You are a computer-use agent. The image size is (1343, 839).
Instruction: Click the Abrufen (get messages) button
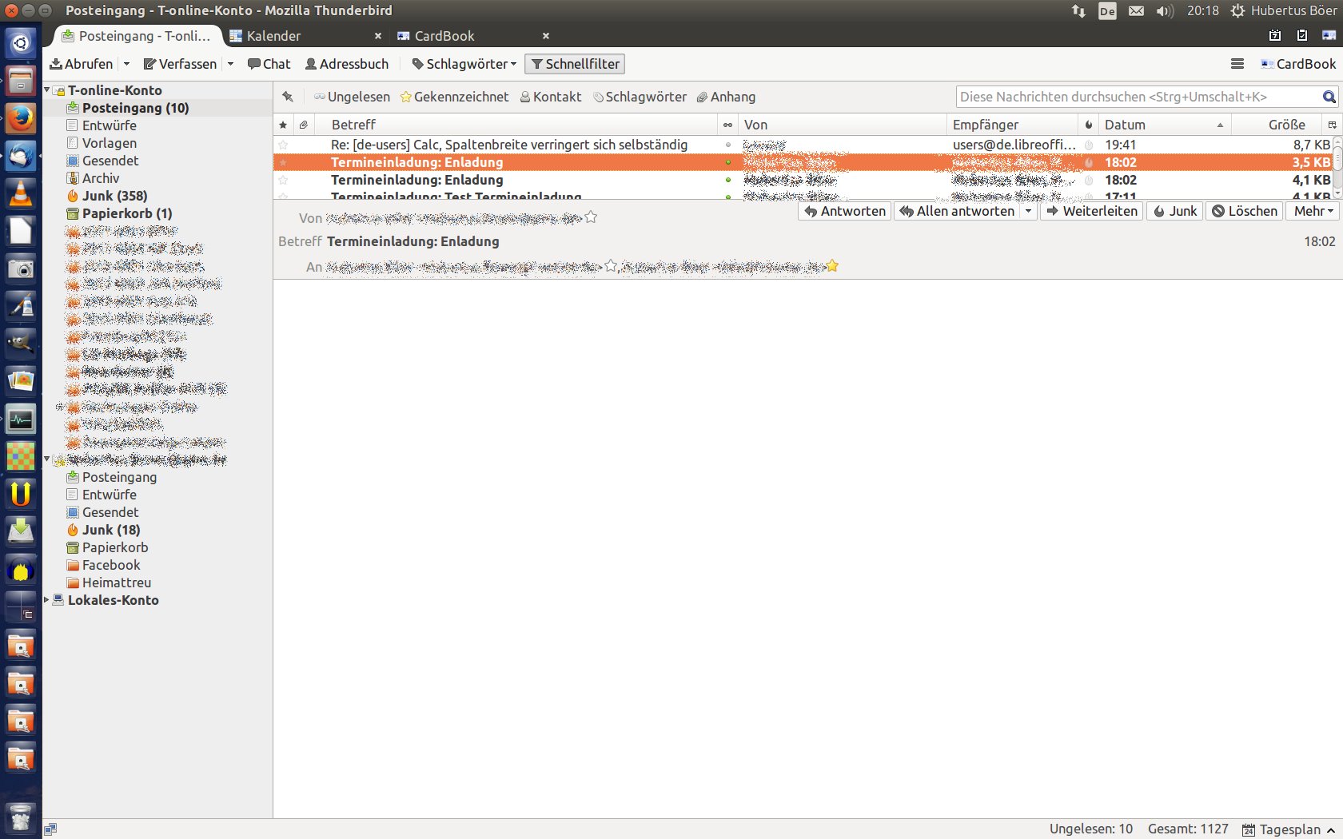point(81,64)
